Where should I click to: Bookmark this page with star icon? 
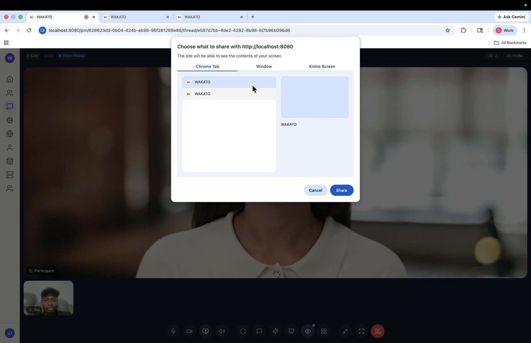pyautogui.click(x=448, y=30)
